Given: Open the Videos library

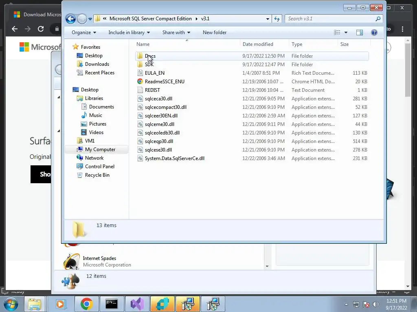Looking at the screenshot, I should pos(96,132).
